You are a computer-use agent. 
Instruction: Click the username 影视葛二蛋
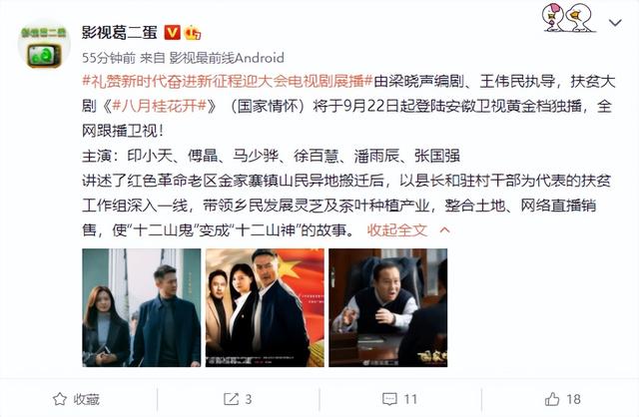pyautogui.click(x=120, y=32)
